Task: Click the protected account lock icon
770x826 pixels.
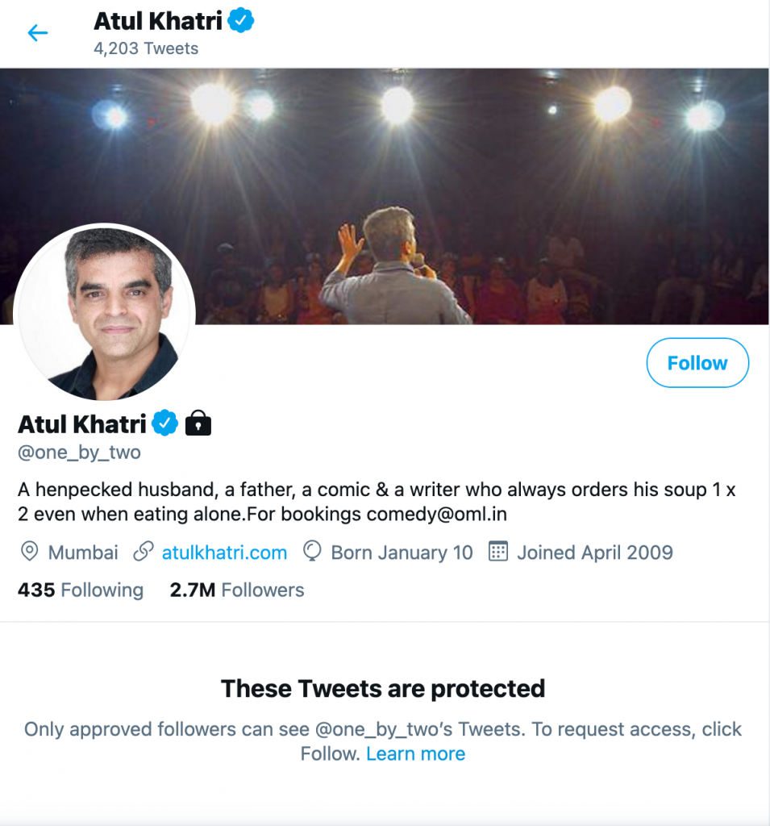Action: (198, 423)
